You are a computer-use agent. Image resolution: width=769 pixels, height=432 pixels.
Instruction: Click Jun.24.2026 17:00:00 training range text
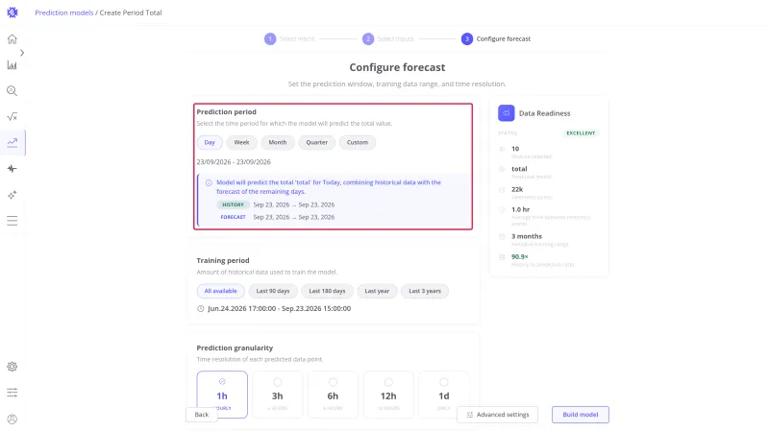coord(279,308)
